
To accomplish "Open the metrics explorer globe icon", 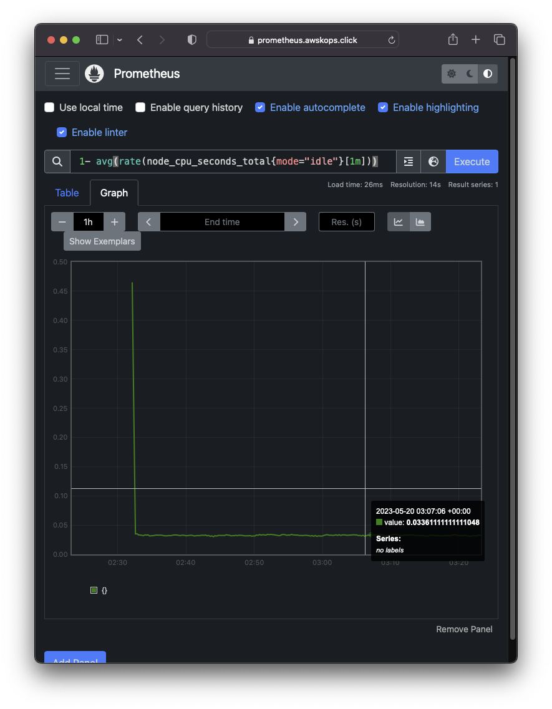I will click(x=433, y=162).
